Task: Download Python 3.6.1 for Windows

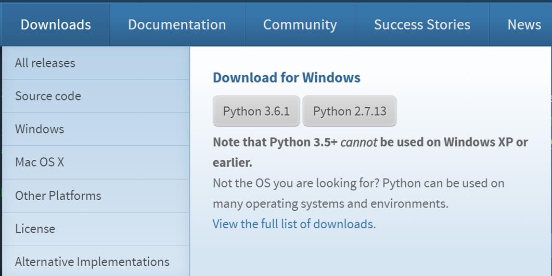Action: point(256,111)
